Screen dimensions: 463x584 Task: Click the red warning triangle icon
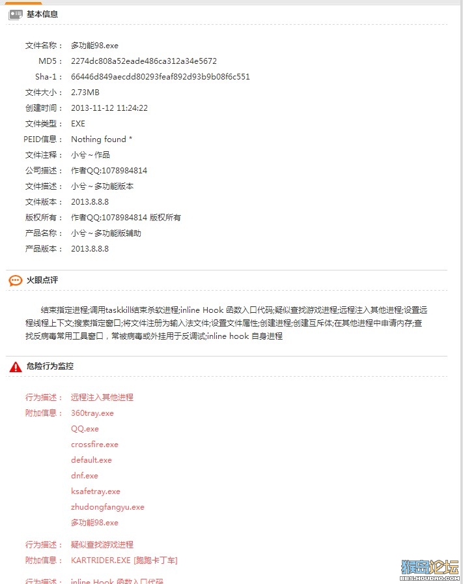(x=15, y=367)
